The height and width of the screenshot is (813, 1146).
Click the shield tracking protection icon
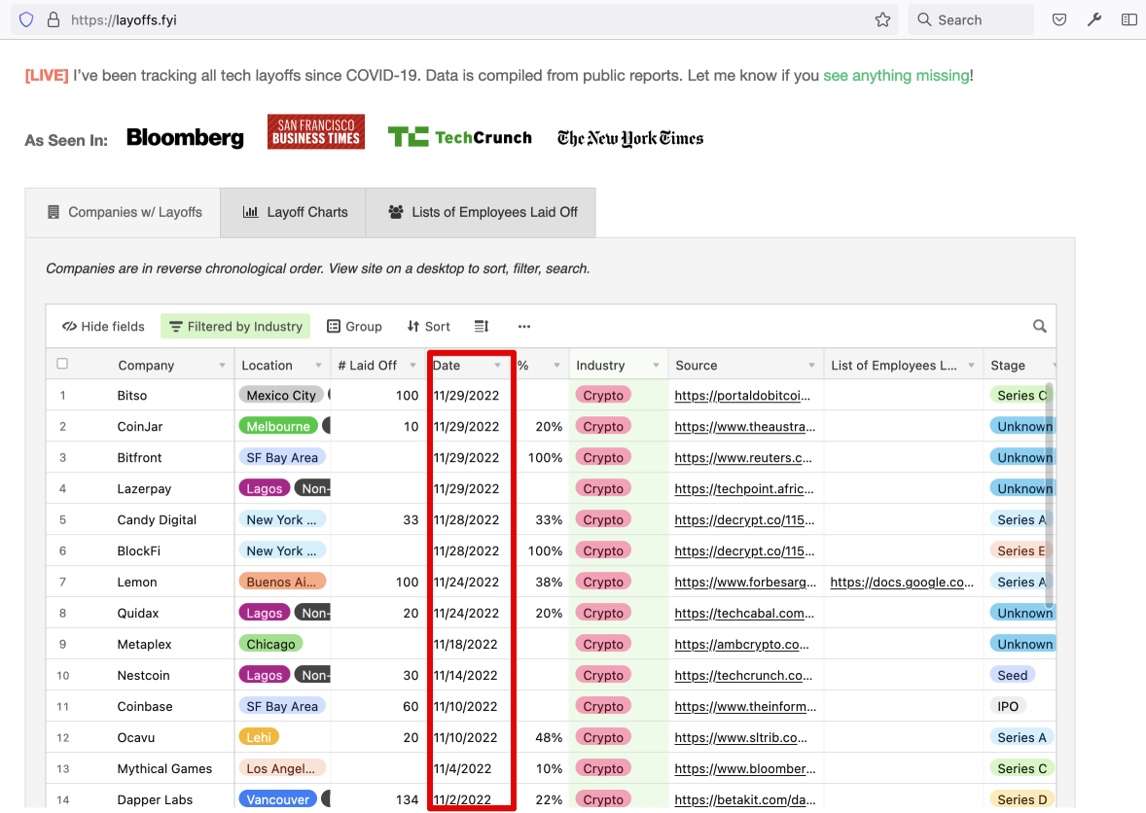[26, 19]
